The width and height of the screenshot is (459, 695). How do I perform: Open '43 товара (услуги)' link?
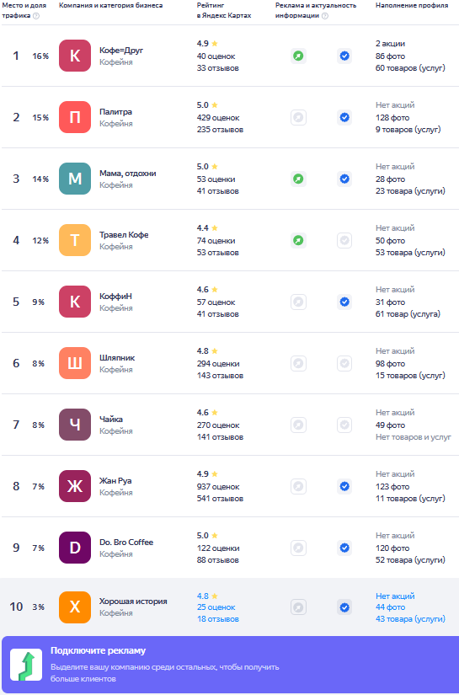(x=410, y=619)
